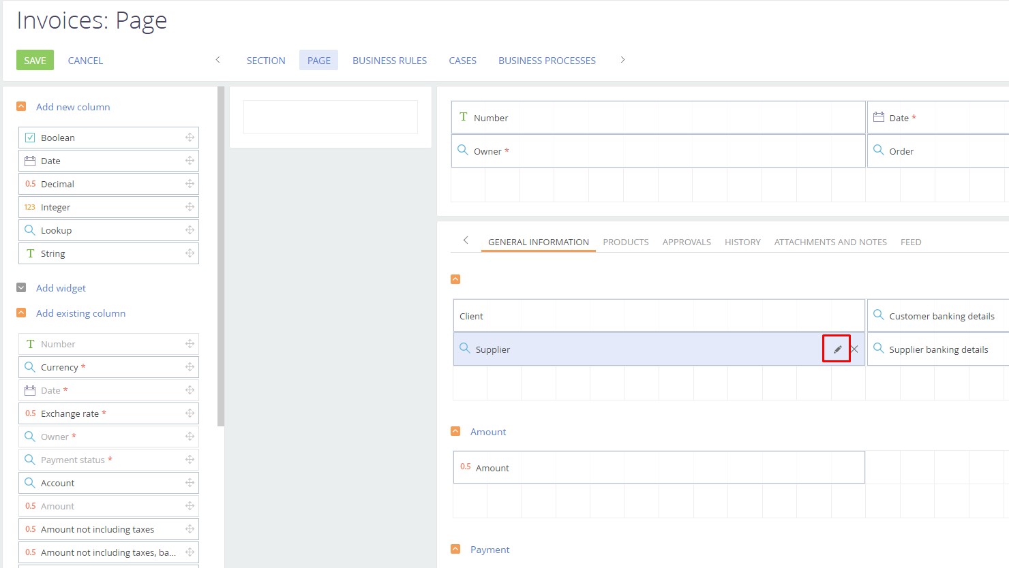The width and height of the screenshot is (1009, 568).
Task: Collapse the unnamed group above Client field
Action: 455,279
